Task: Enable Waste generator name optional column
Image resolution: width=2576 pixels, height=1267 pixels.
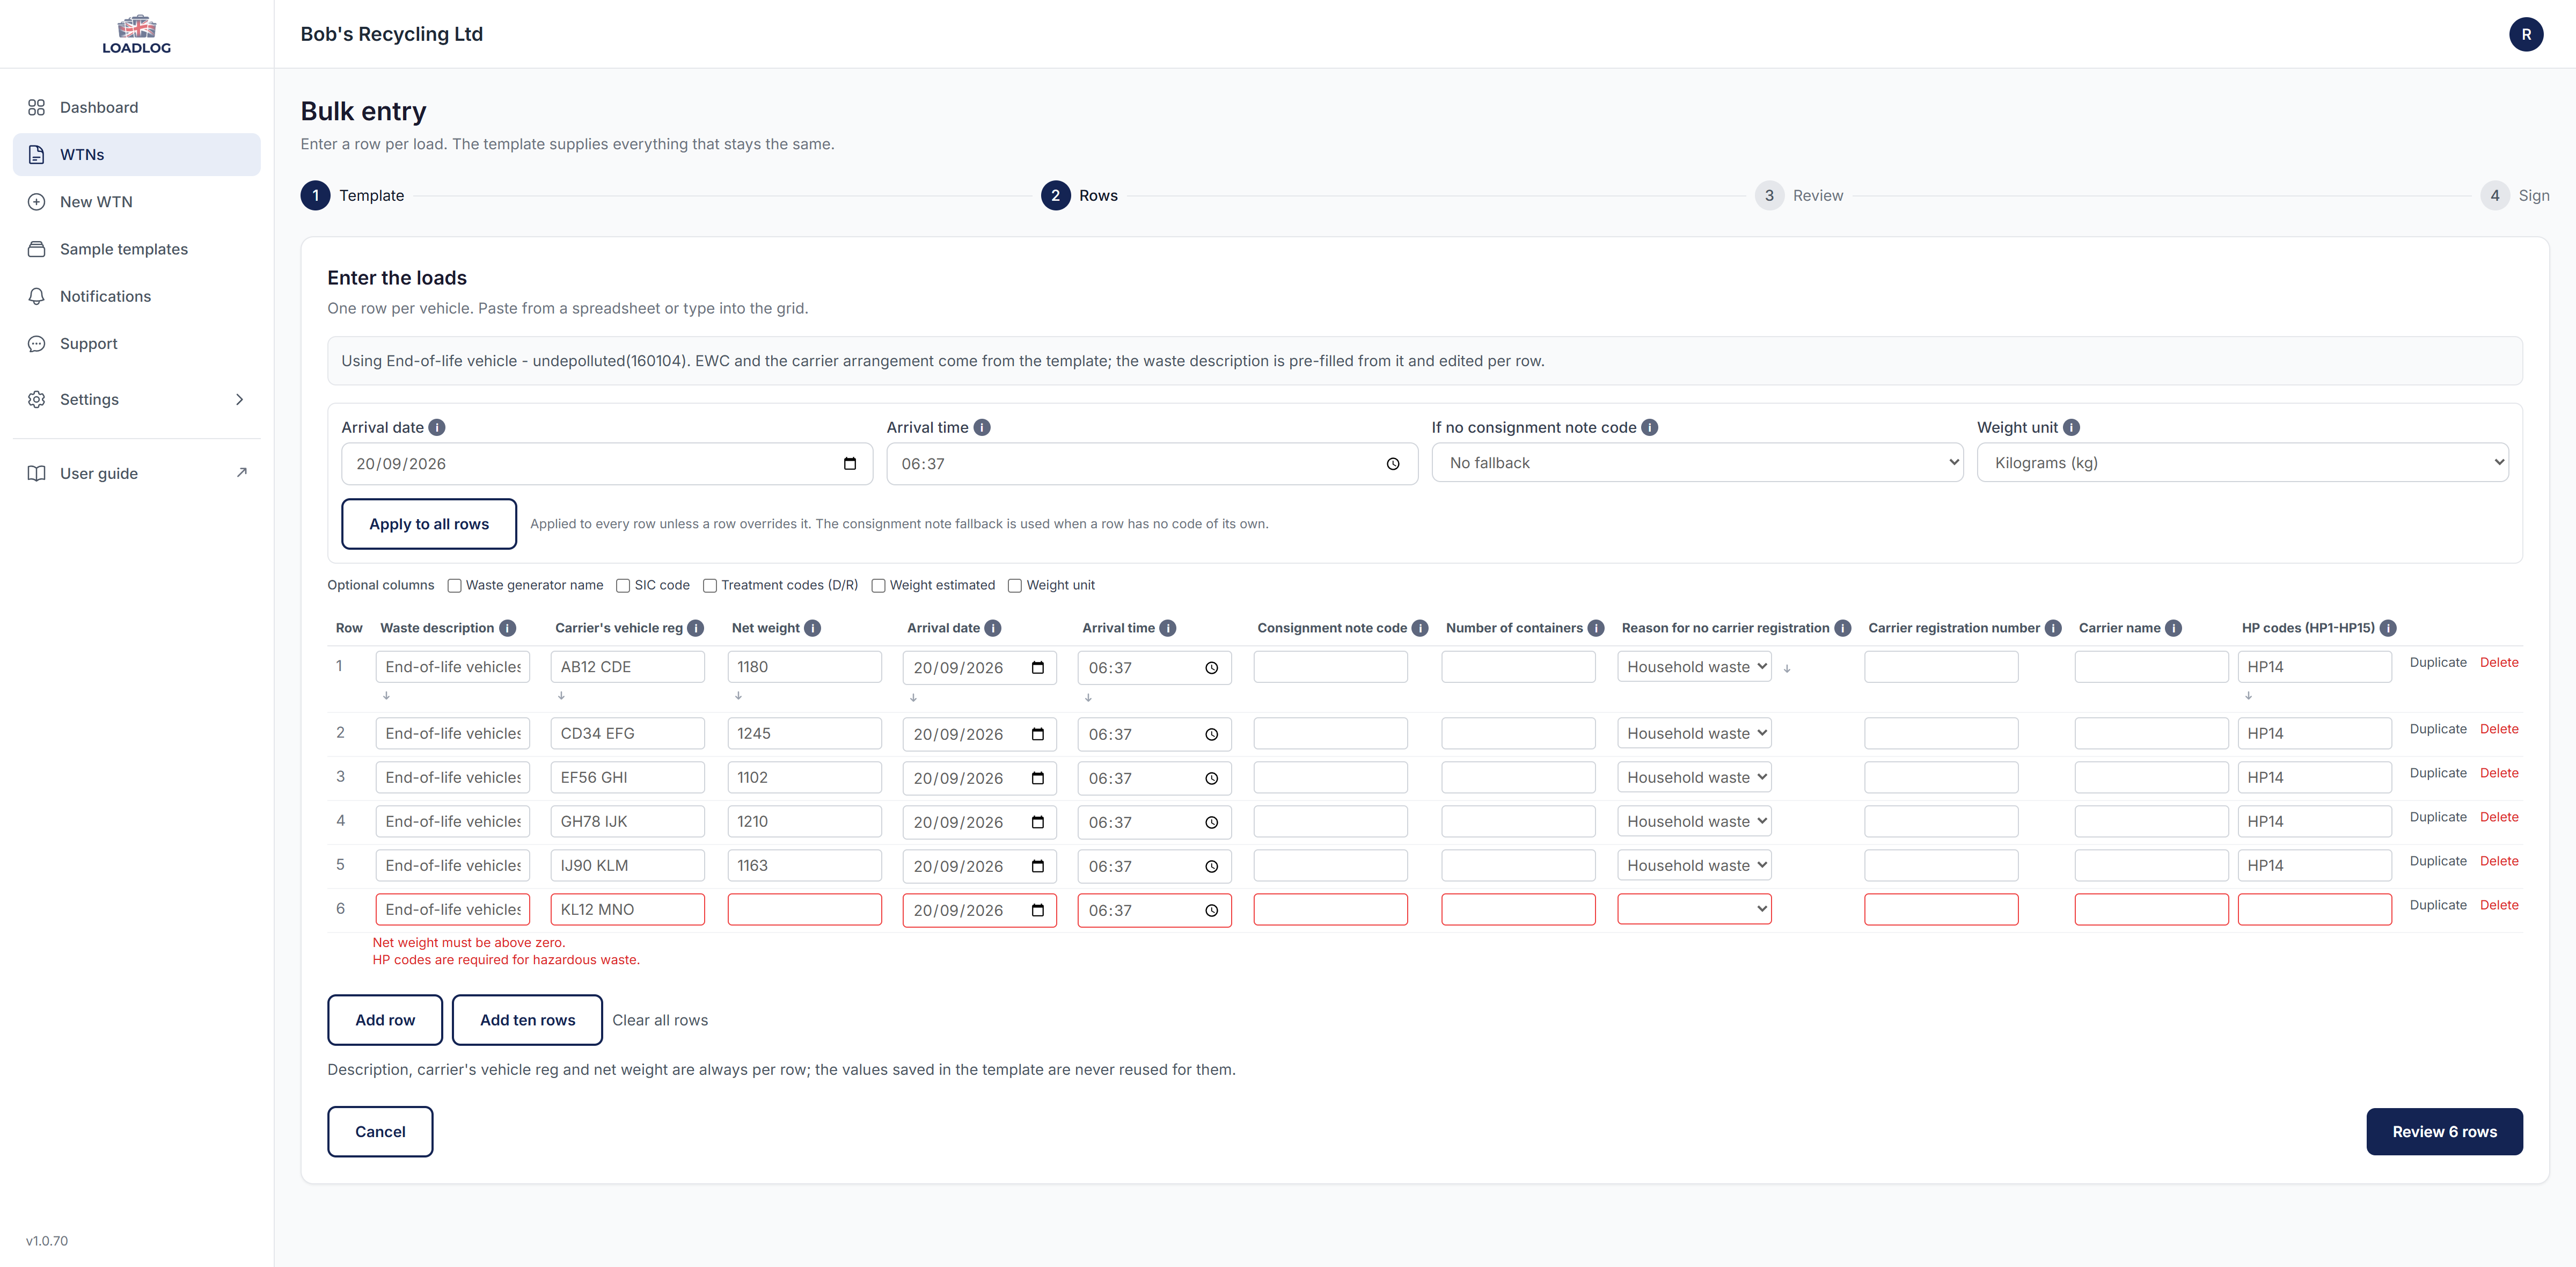Action: pos(454,586)
